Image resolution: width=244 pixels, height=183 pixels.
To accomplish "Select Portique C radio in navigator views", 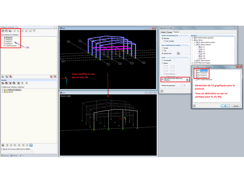I will click(x=5, y=42).
